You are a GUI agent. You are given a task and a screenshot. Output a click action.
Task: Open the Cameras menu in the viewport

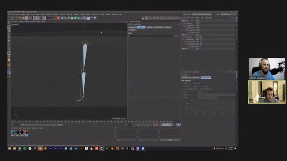click(21, 21)
